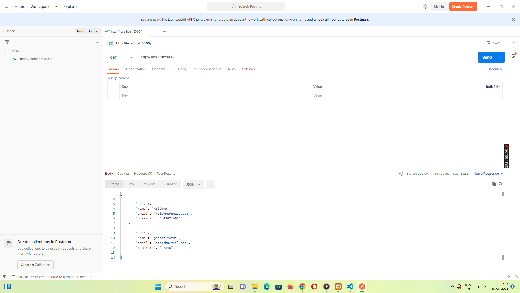Save the request using Save icon

pyautogui.click(x=493, y=43)
